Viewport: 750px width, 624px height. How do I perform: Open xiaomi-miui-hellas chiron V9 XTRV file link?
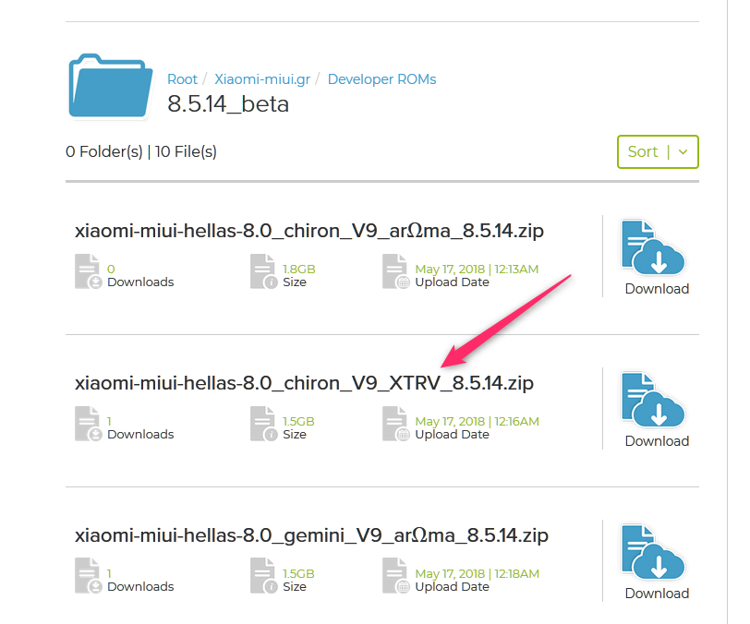(304, 383)
